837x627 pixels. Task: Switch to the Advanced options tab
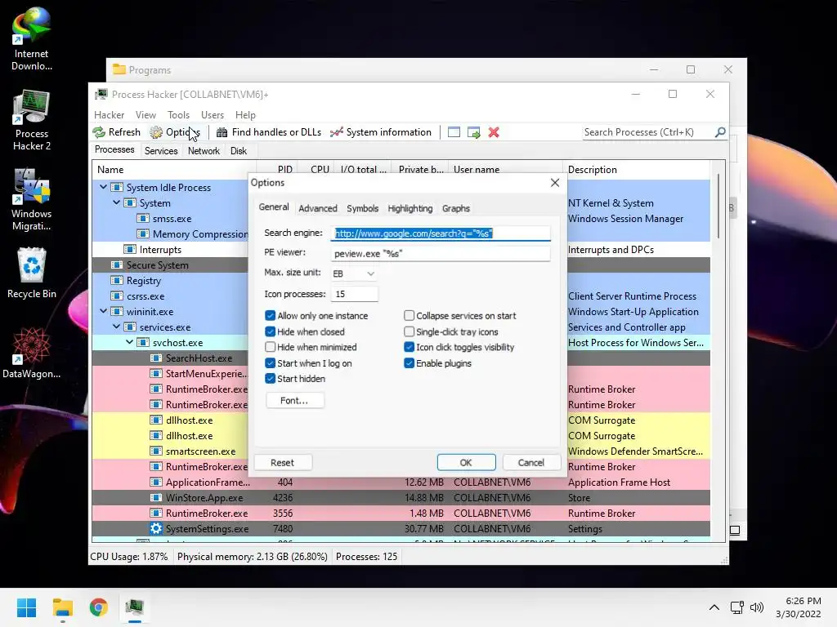click(x=318, y=208)
